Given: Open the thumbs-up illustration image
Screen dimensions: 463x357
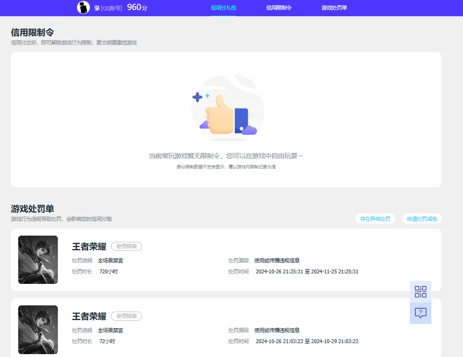Looking at the screenshot, I should click(x=228, y=108).
